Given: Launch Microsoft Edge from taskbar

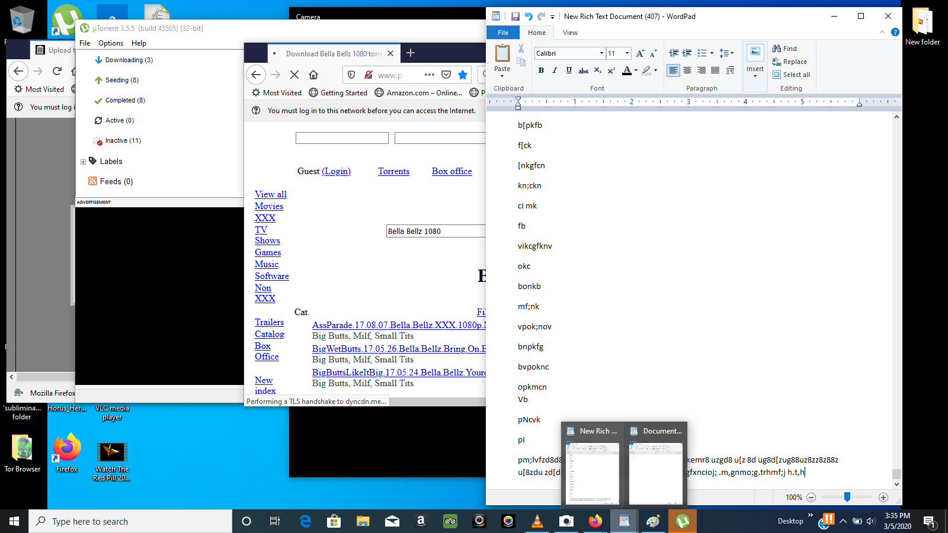Looking at the screenshot, I should [x=305, y=521].
